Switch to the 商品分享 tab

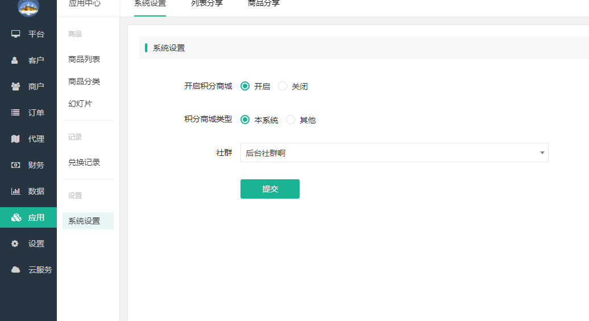(264, 5)
